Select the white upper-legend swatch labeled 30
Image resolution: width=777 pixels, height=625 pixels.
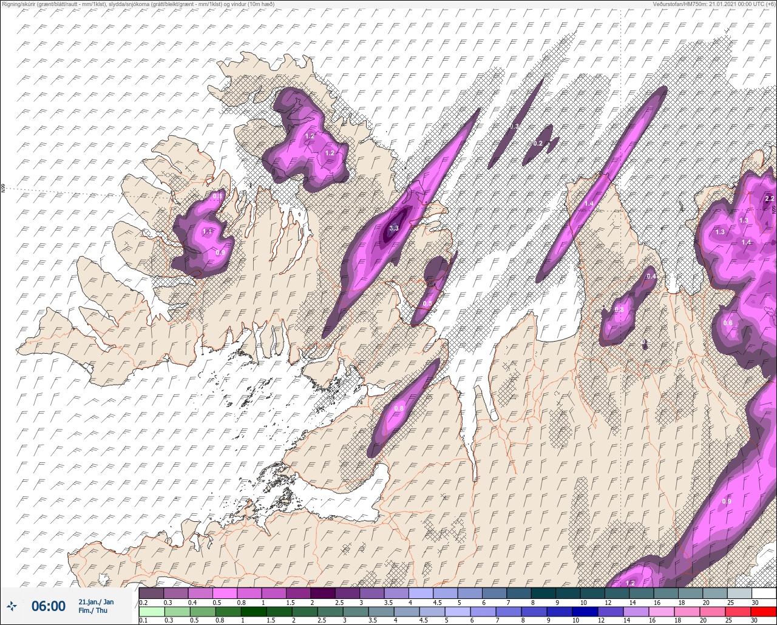point(764,592)
